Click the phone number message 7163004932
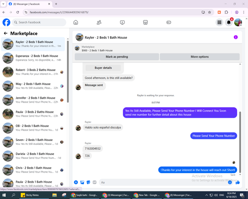This screenshot has height=199, width=248. [x=93, y=148]
